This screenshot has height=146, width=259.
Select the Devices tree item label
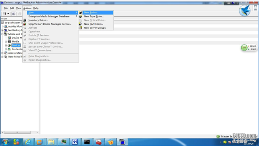pyautogui.click(x=16, y=45)
